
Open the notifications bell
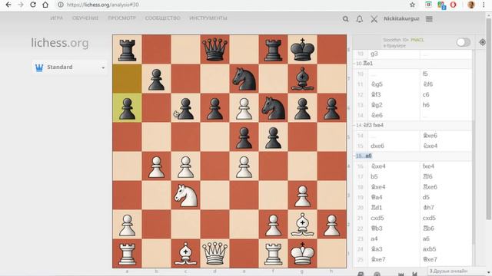click(360, 19)
